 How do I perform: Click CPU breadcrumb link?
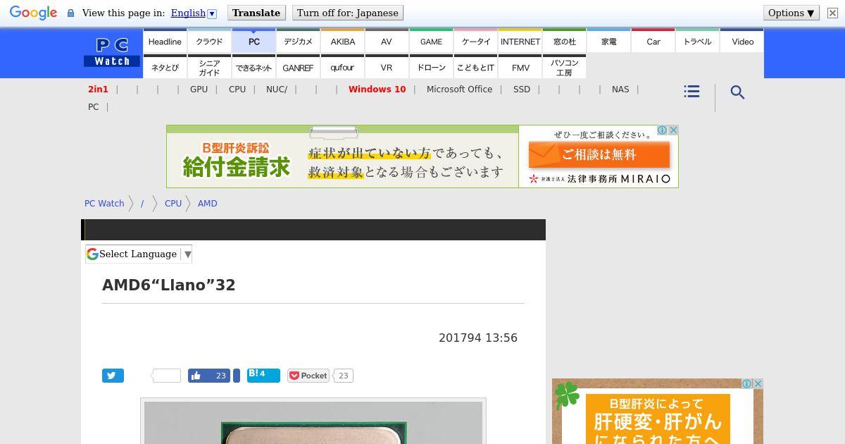click(x=173, y=204)
